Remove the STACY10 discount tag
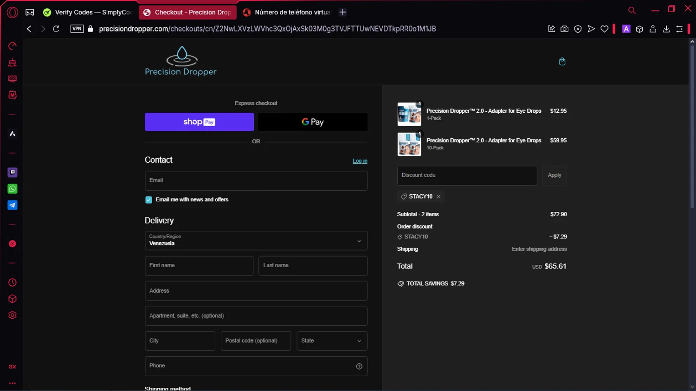The height and width of the screenshot is (391, 696). (x=438, y=197)
